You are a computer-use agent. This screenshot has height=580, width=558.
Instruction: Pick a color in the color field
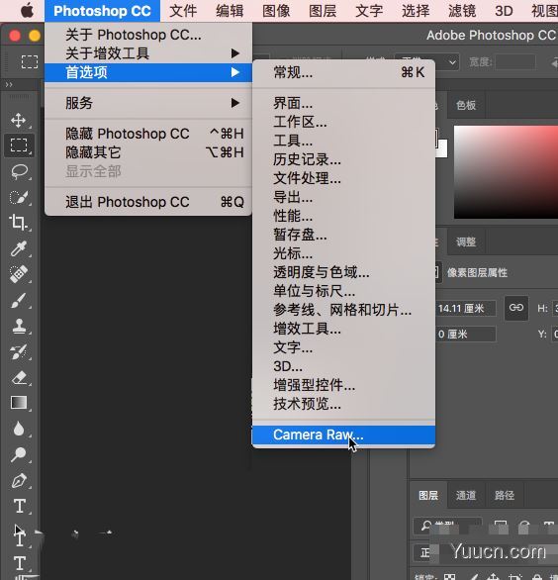coord(506,172)
